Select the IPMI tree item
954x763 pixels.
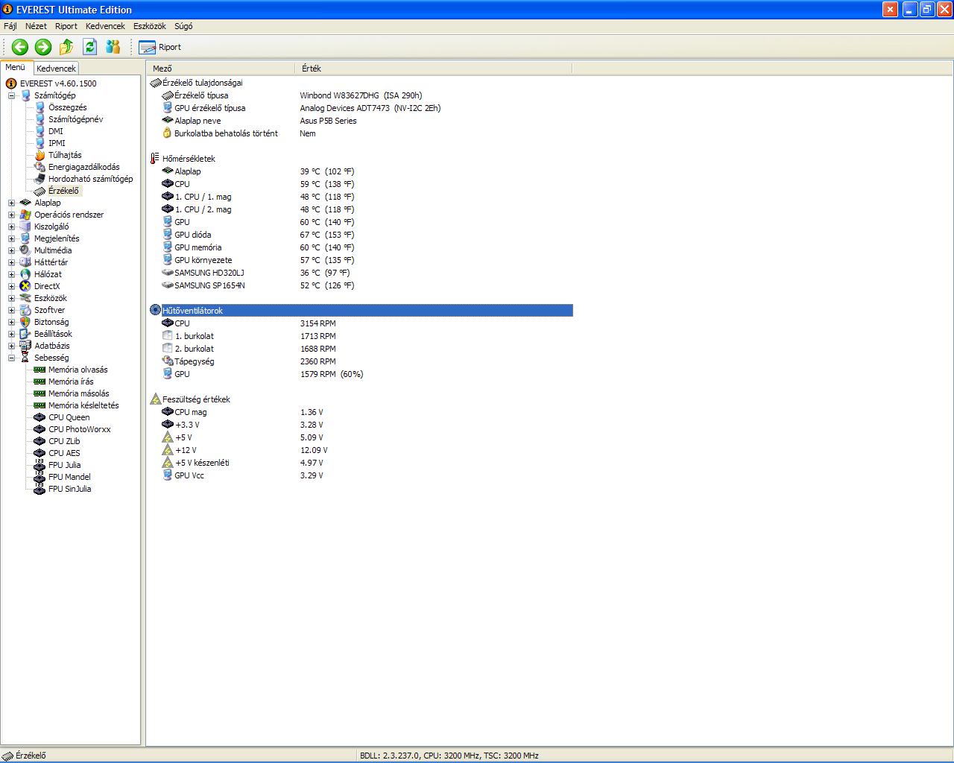pyautogui.click(x=57, y=143)
